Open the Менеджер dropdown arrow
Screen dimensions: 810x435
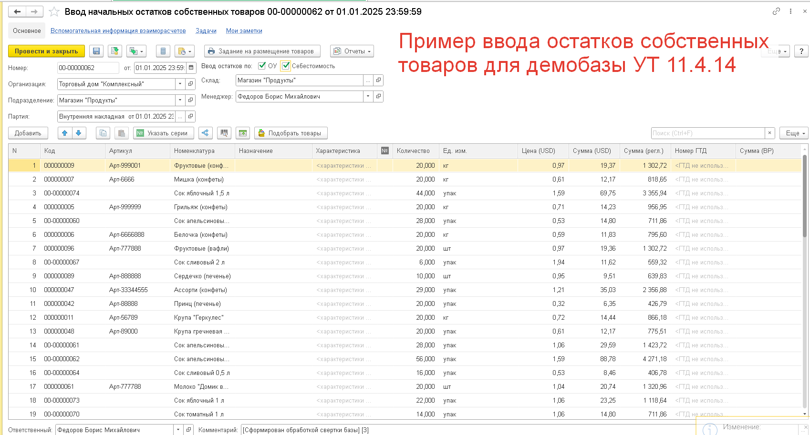tap(368, 97)
